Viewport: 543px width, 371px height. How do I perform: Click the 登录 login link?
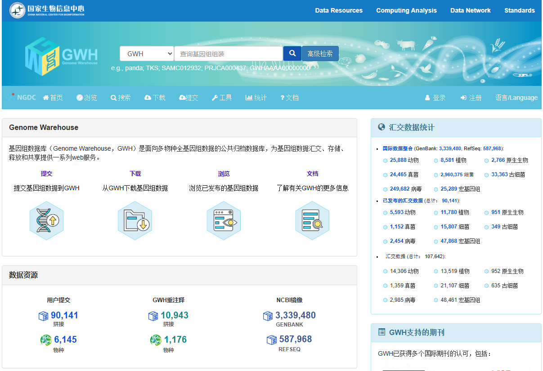click(435, 98)
